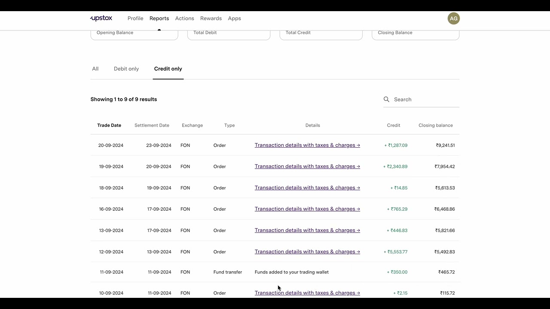
Task: View transaction details for 18-09-2024 trade
Action: pos(307,188)
